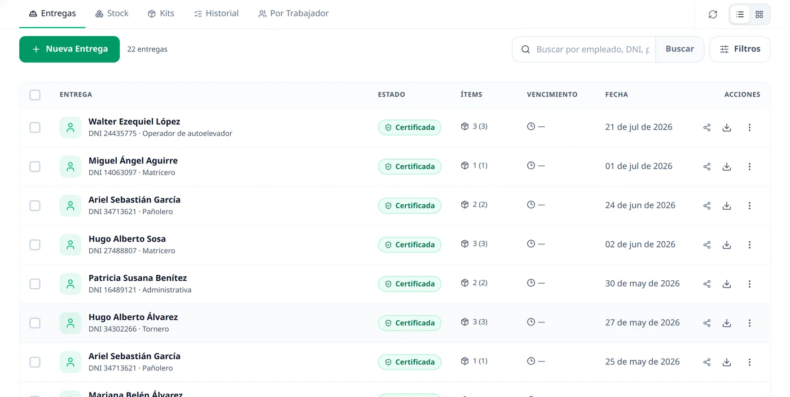
Task: Select the Hugo Alberto Sosa row checkbox
Action: pyautogui.click(x=35, y=245)
